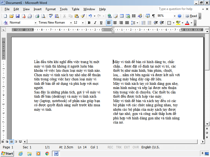
Task: Toggle underline formatting
Action: [101, 23]
